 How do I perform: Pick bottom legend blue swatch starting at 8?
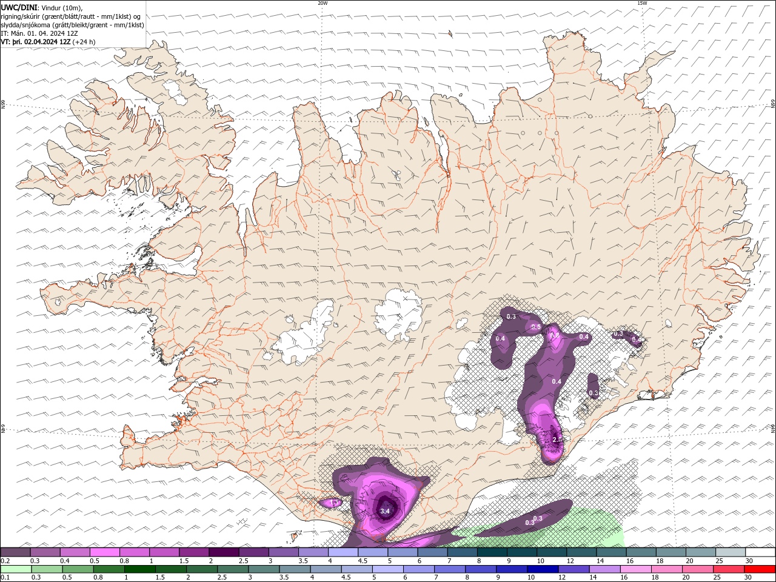(481, 569)
